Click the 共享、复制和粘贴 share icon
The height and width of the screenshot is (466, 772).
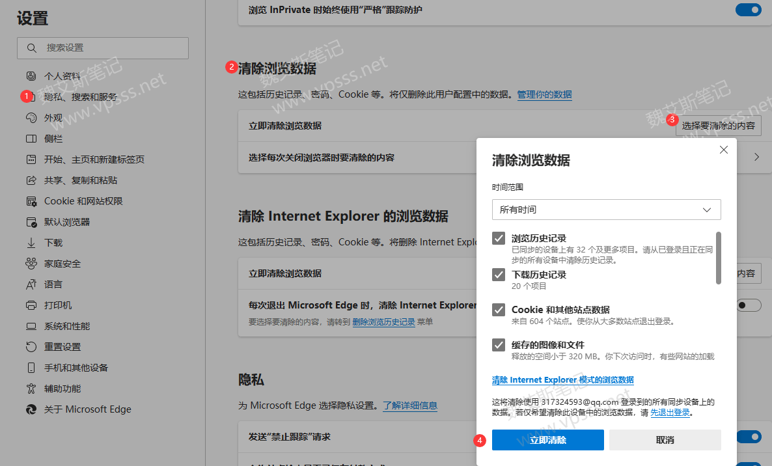point(31,180)
